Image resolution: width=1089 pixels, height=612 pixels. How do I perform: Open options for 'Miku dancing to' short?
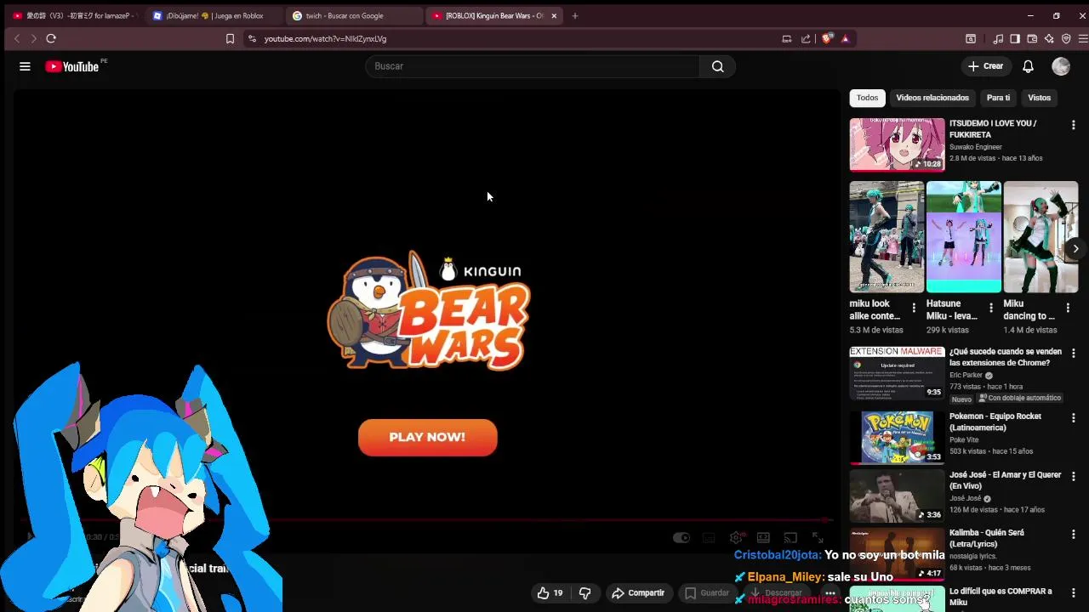point(1068,308)
